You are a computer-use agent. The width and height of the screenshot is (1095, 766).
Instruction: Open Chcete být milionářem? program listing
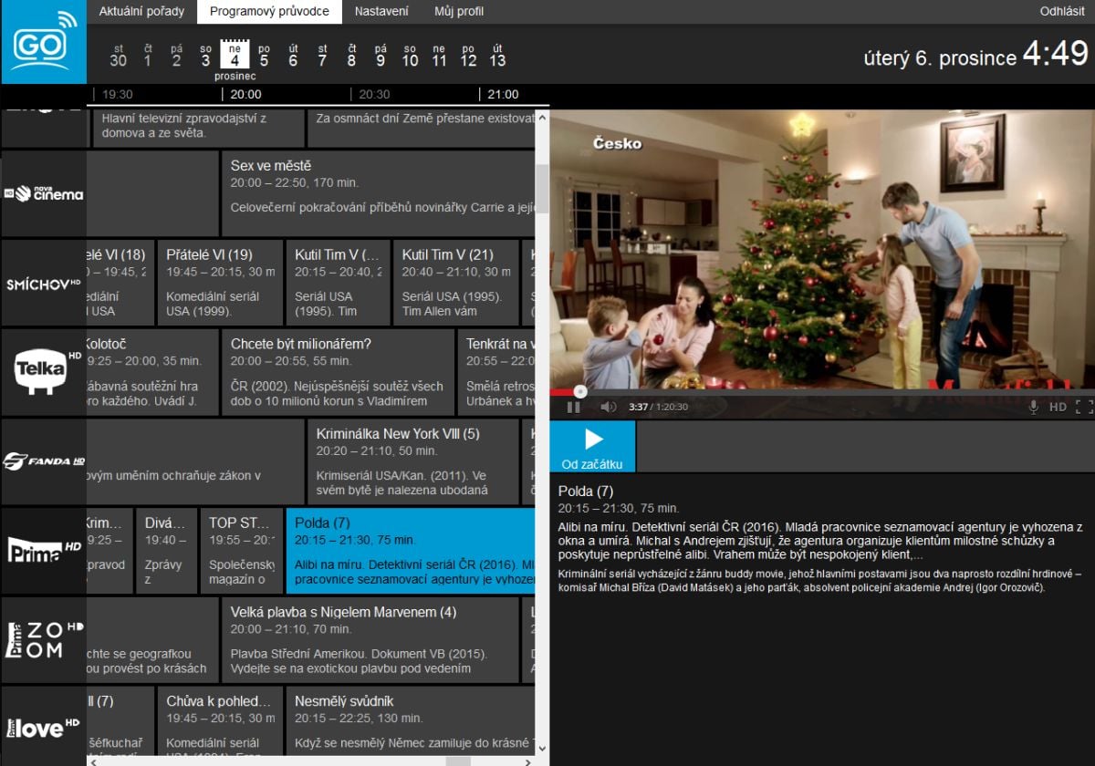337,372
